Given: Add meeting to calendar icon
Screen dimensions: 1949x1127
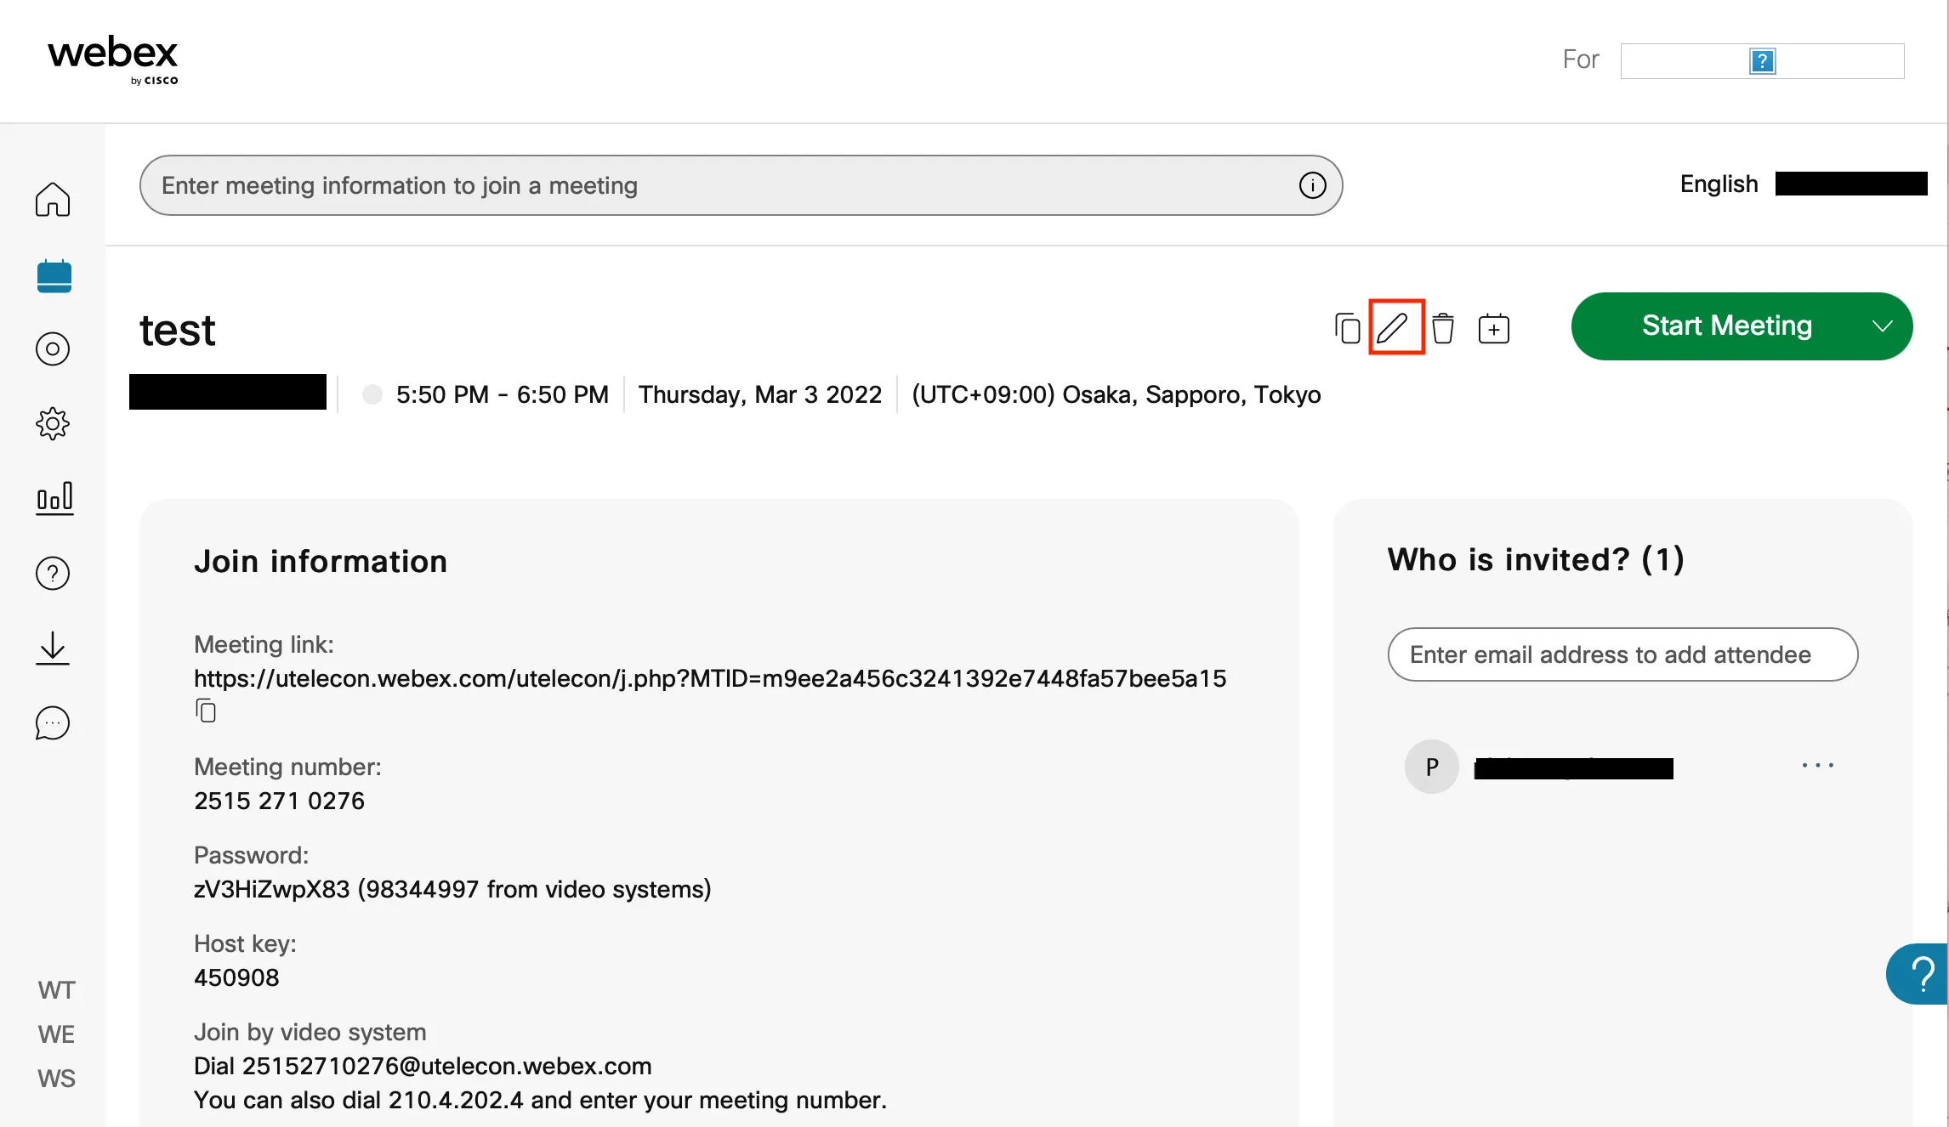Looking at the screenshot, I should [x=1493, y=328].
